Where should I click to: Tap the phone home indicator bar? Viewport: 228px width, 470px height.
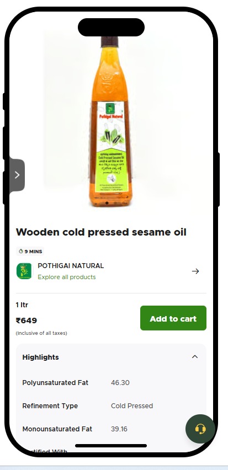111,446
